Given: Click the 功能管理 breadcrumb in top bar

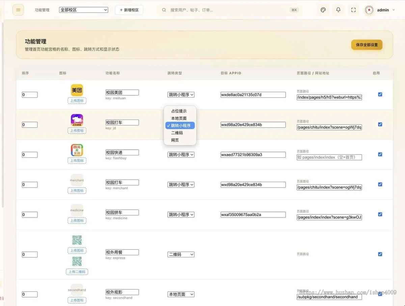Looking at the screenshot, I should [x=42, y=10].
